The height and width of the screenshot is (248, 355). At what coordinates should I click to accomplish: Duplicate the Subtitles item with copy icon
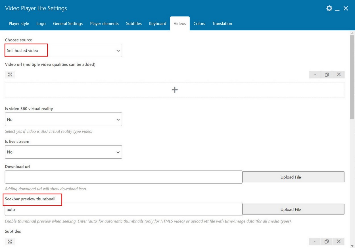pos(327,241)
